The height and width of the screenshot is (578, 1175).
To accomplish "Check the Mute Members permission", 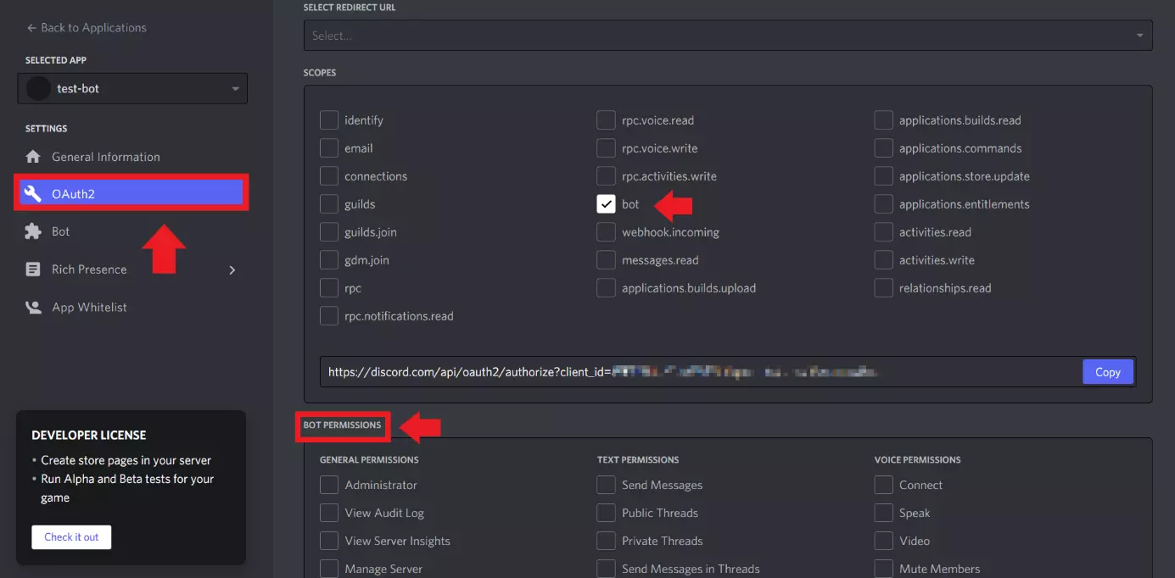I will (x=884, y=569).
